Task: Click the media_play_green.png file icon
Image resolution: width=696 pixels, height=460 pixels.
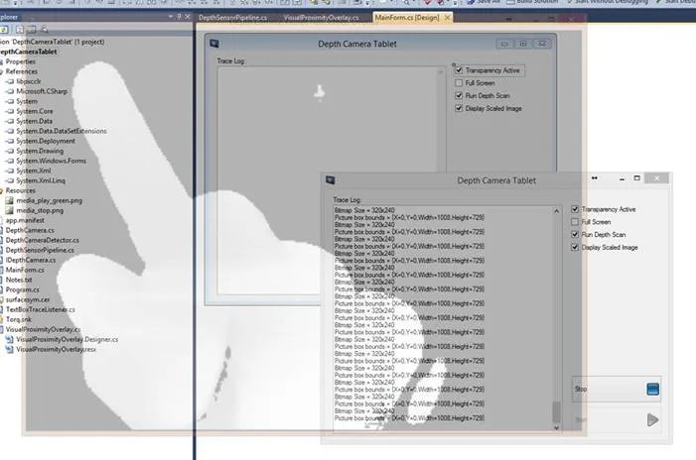Action: click(x=9, y=200)
